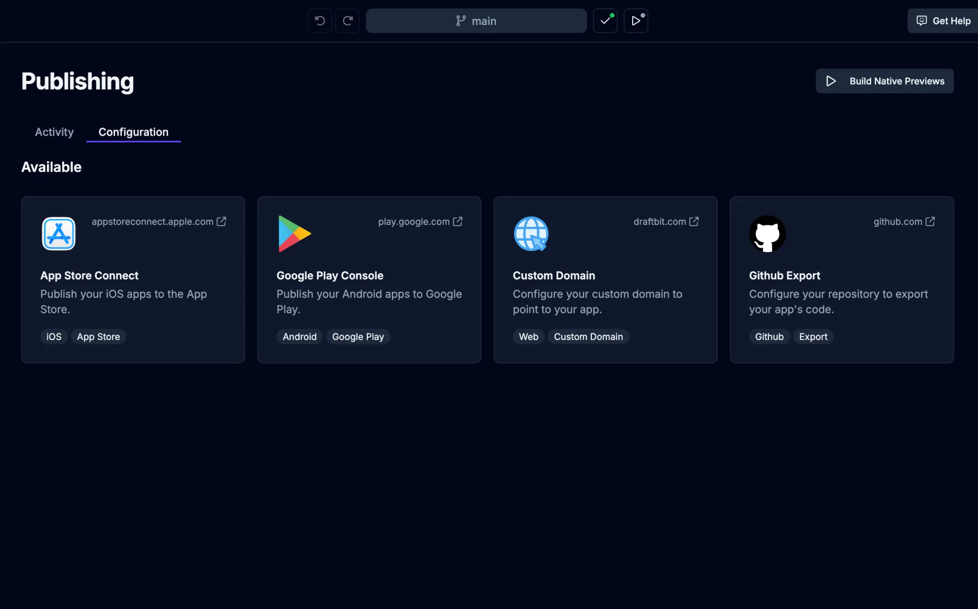Image resolution: width=978 pixels, height=609 pixels.
Task: Click the Android tag on Google Play card
Action: click(x=300, y=336)
